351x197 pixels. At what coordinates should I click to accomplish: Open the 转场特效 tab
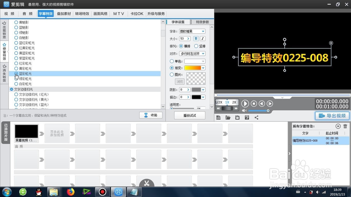[82, 14]
